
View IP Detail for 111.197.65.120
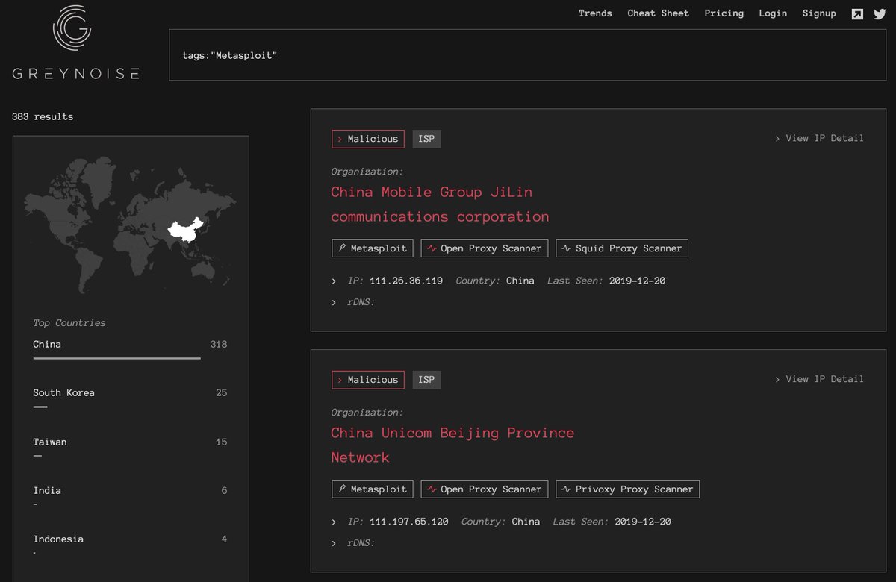tap(819, 379)
